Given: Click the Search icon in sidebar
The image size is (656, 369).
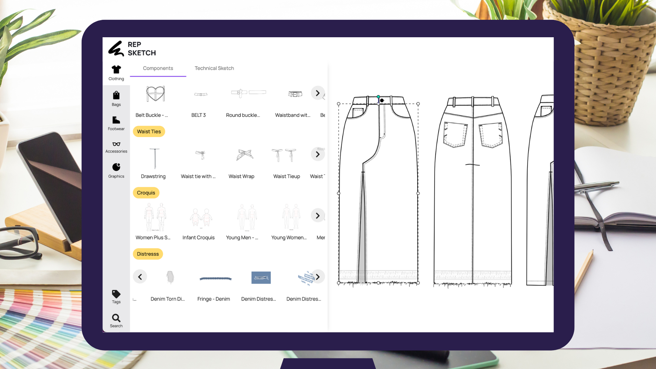Looking at the screenshot, I should [116, 318].
